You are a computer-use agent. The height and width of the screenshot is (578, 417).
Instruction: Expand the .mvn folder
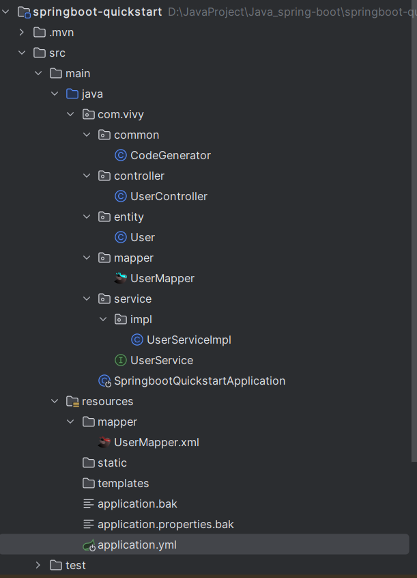[22, 32]
